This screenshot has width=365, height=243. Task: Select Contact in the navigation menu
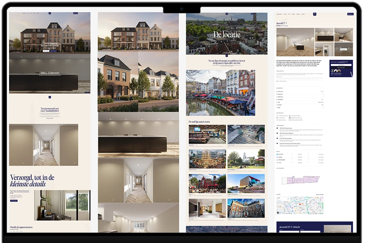click(x=303, y=14)
